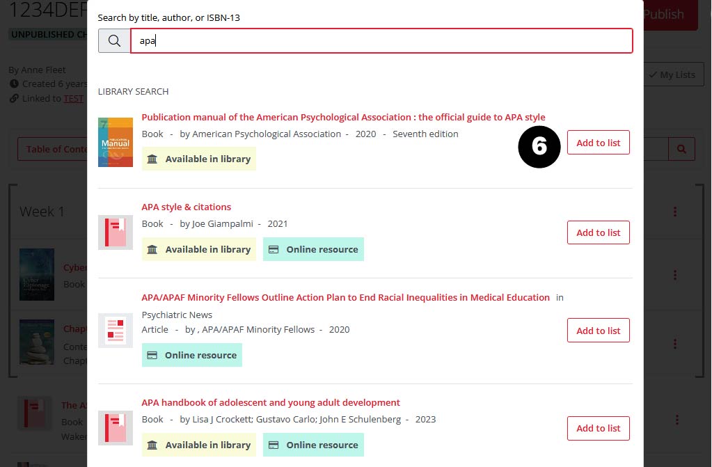Image resolution: width=712 pixels, height=467 pixels.
Task: Open the APA Publication Manual book cover
Action: click(116, 142)
